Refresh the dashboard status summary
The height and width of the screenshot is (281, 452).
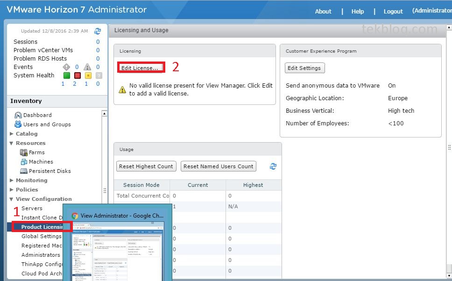click(98, 31)
